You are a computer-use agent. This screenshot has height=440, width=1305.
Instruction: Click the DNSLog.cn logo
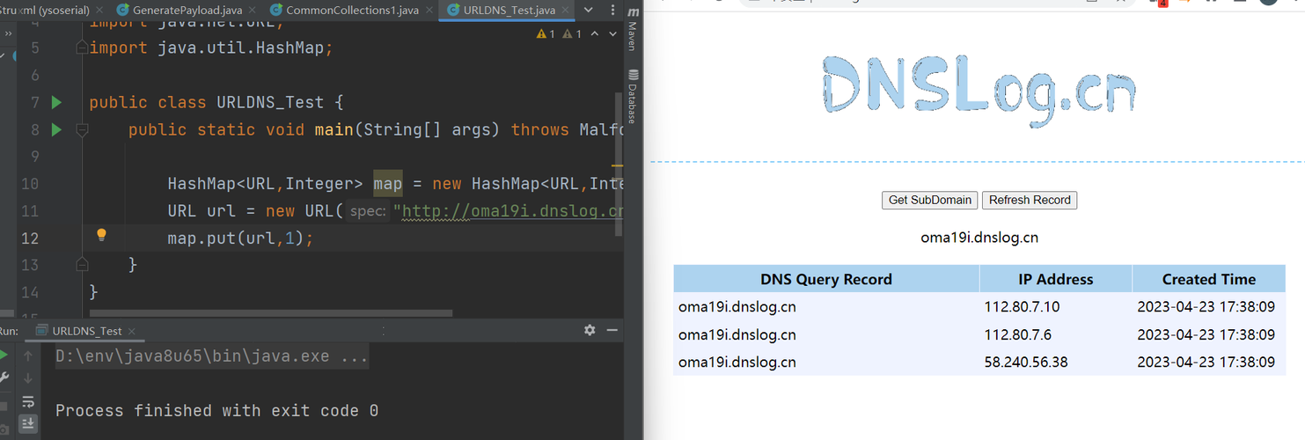coord(978,92)
